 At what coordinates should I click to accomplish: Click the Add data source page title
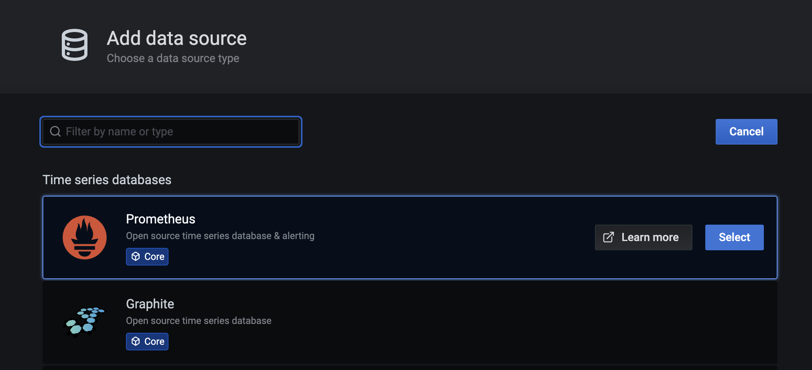click(177, 38)
